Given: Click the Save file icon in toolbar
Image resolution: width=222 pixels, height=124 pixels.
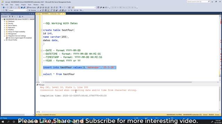Looking at the screenshot, I should pyautogui.click(x=22, y=8).
